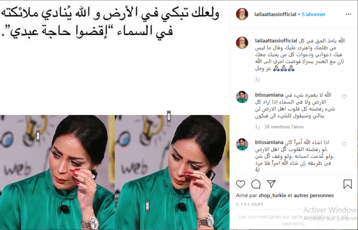Like second btissamlana comment heart

(344, 144)
